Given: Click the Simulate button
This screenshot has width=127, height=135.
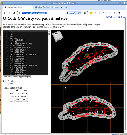Looking at the screenshot, I should 7,77.
